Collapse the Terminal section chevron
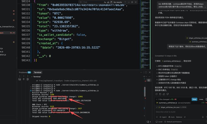Viewport: 207px width, 124px height. (x=32, y=77)
